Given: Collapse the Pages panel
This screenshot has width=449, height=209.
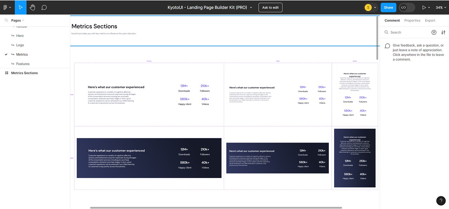Looking at the screenshot, I should [23, 20].
